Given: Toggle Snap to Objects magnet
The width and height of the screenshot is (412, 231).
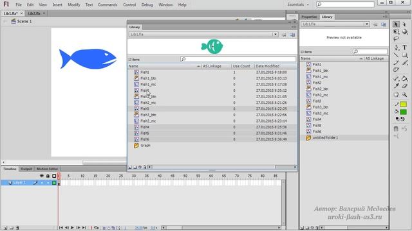Looking at the screenshot, I should (396, 128).
